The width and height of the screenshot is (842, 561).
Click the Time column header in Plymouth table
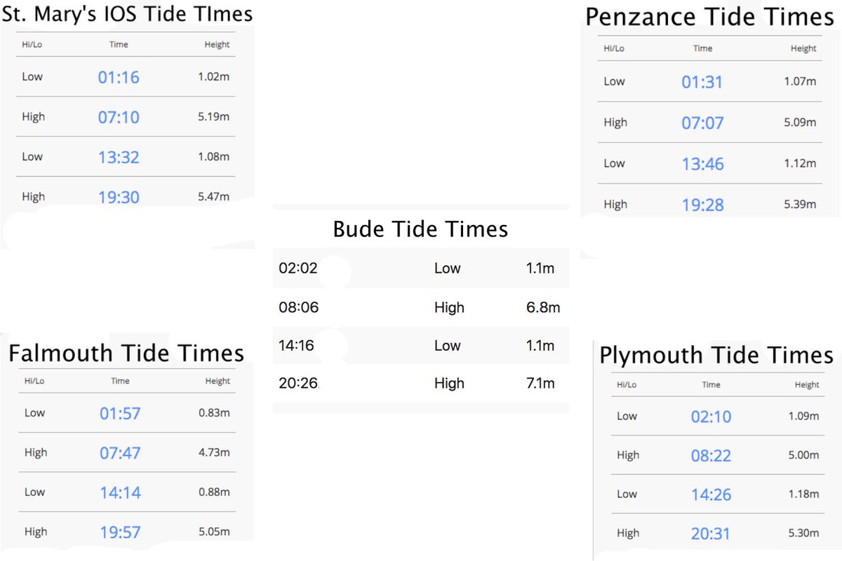711,384
